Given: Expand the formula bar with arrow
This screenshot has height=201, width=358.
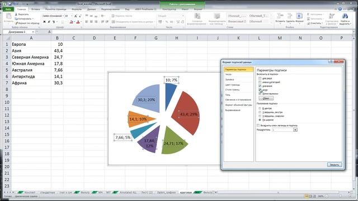Looking at the screenshot, I should [354, 32].
